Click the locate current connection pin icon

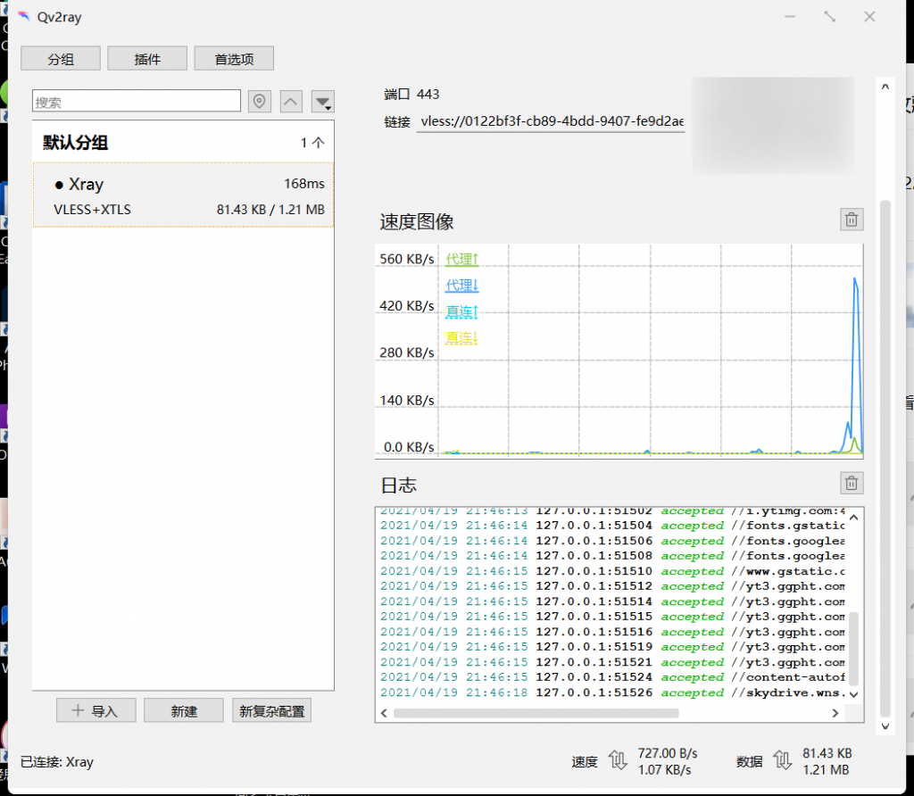coord(260,102)
